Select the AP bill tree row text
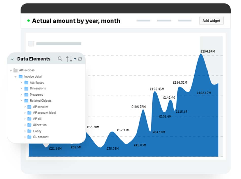Image resolution: width=241 pixels, height=179 pixels. coord(37,119)
